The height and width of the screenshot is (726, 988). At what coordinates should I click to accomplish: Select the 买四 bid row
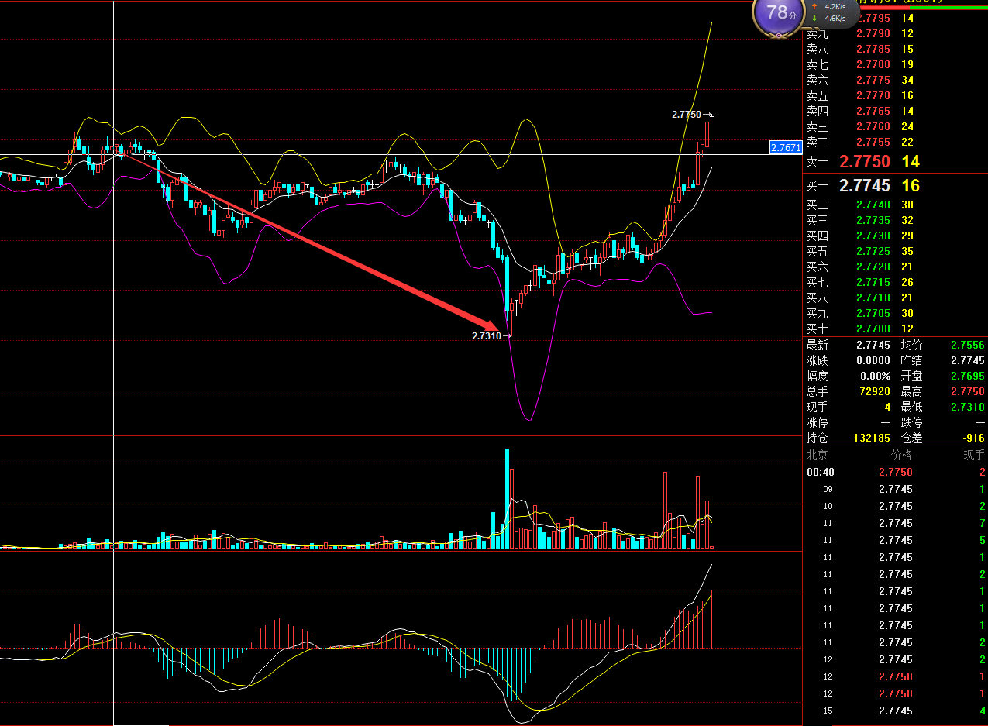(896, 236)
